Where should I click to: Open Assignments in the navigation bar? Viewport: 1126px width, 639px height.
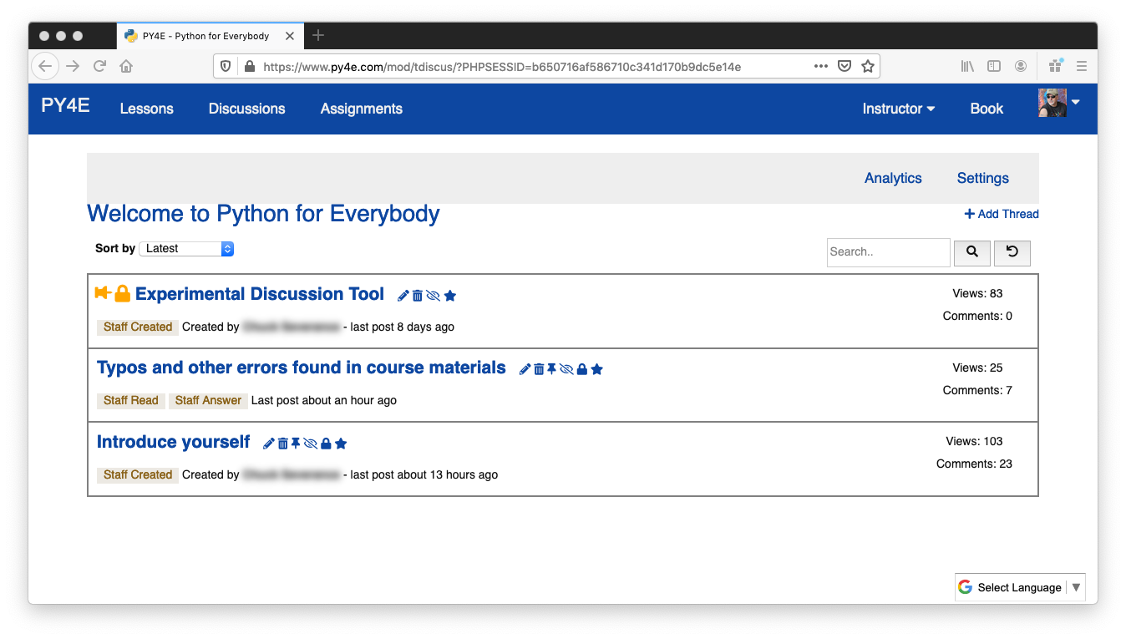pos(361,109)
